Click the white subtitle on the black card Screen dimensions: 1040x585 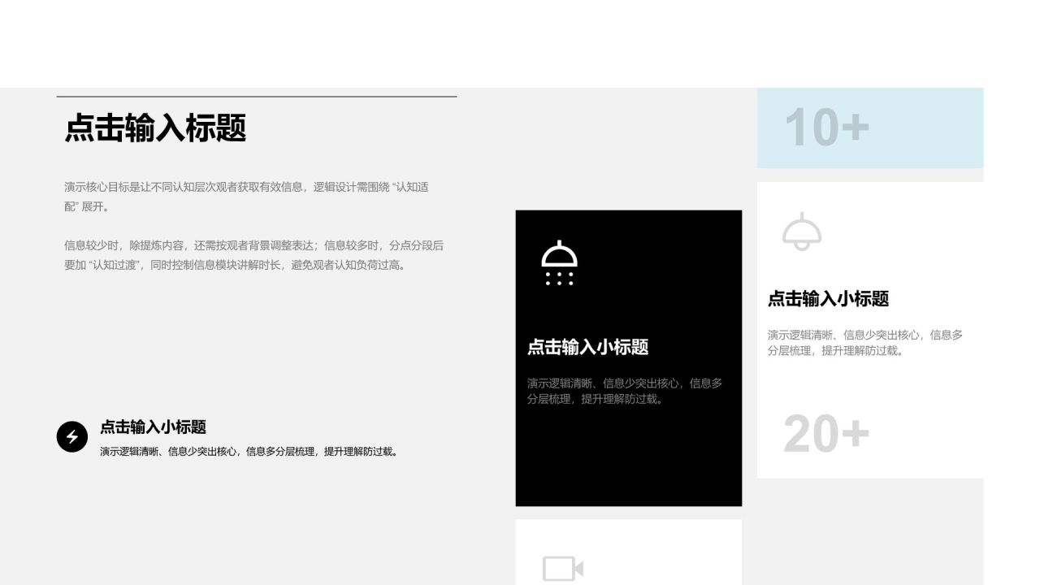587,347
